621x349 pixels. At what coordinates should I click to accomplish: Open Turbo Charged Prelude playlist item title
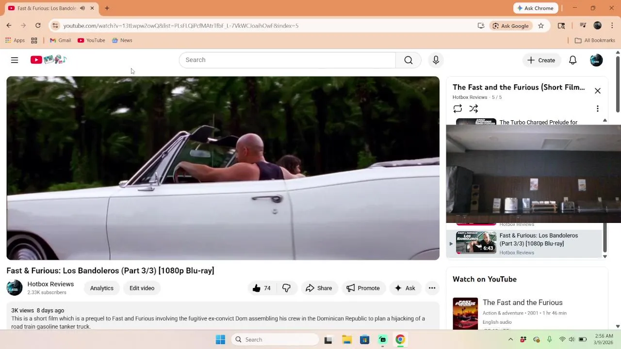pyautogui.click(x=538, y=122)
